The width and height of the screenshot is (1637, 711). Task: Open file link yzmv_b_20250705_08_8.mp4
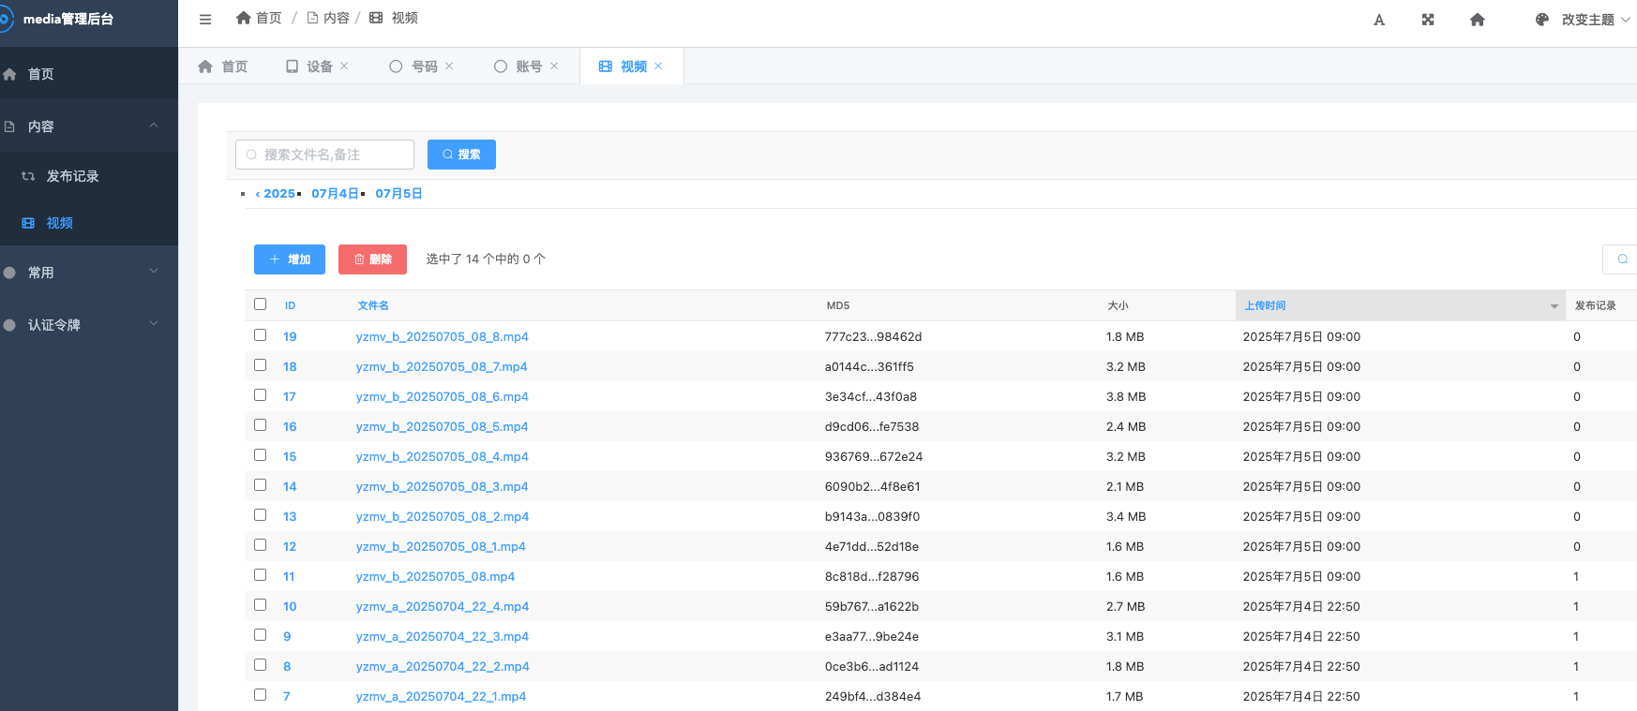pos(443,336)
